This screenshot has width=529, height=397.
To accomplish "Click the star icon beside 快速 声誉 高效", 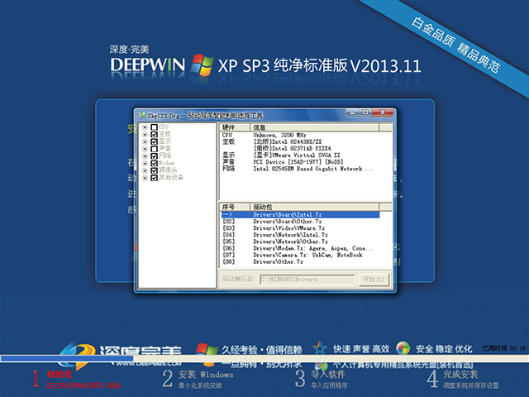I will pyautogui.click(x=320, y=348).
